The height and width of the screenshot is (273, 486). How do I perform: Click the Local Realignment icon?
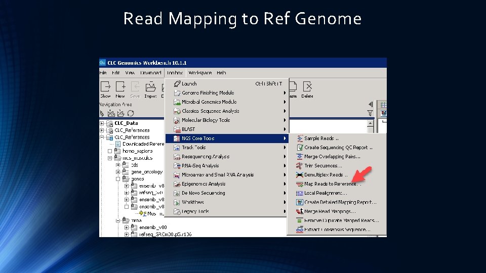299,193
